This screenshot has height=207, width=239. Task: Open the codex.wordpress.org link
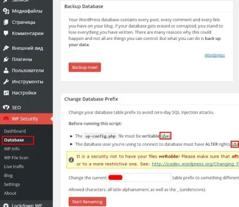(x=196, y=164)
